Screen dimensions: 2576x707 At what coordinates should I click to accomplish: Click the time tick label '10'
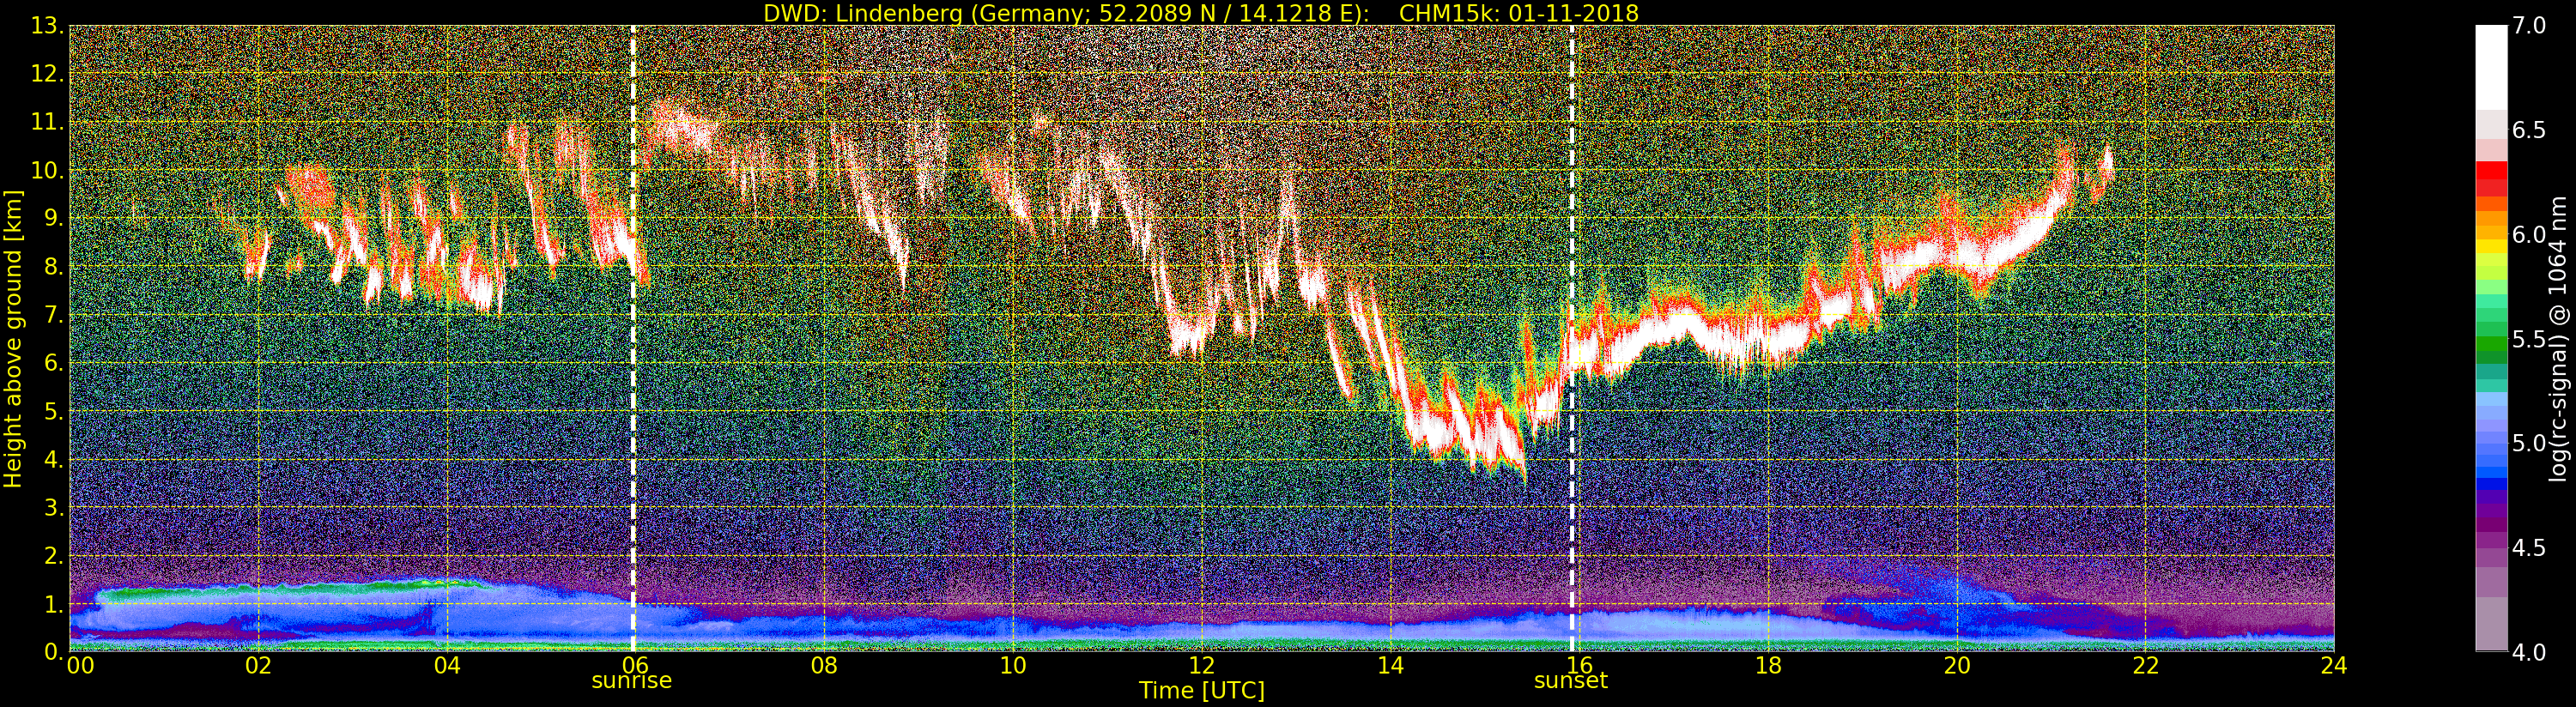click(1013, 665)
